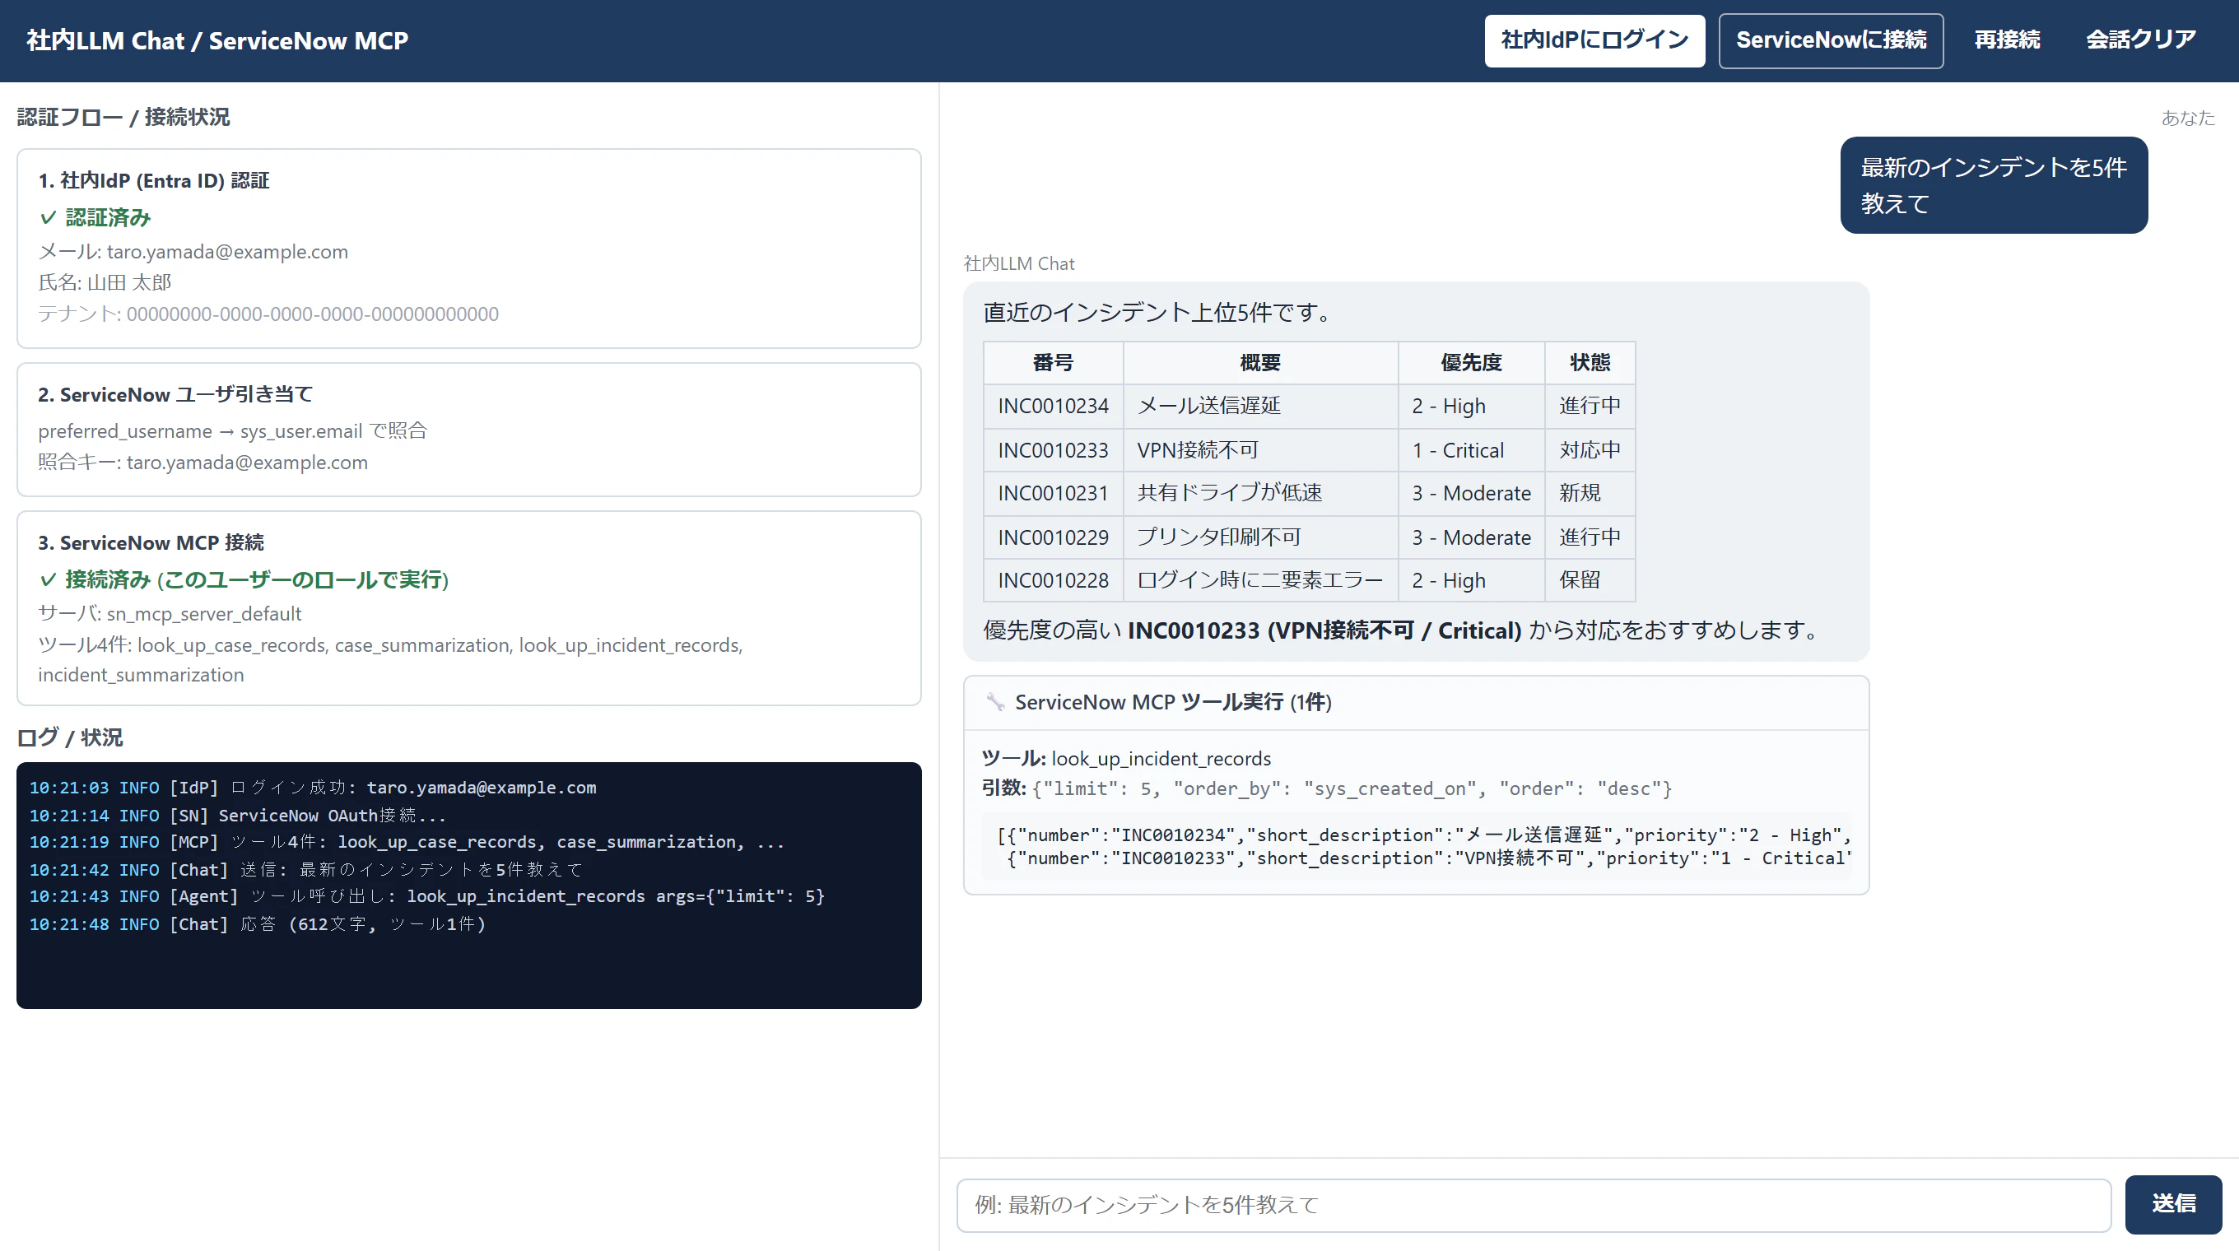2239x1251 pixels.
Task: Click the 新規 status cell
Action: point(1590,494)
